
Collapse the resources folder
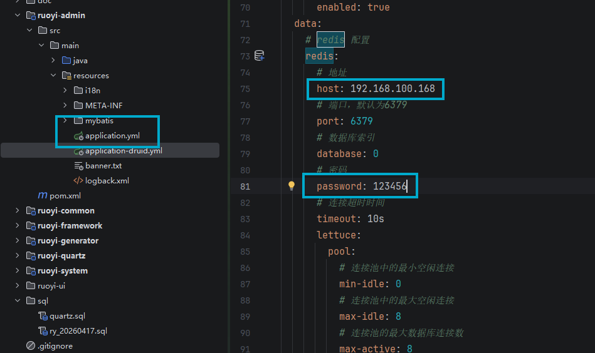[53, 75]
